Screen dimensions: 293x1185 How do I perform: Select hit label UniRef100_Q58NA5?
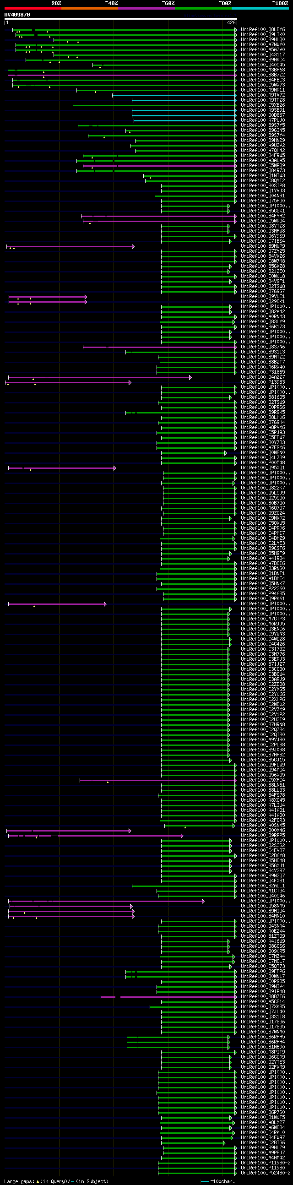pos(263,906)
